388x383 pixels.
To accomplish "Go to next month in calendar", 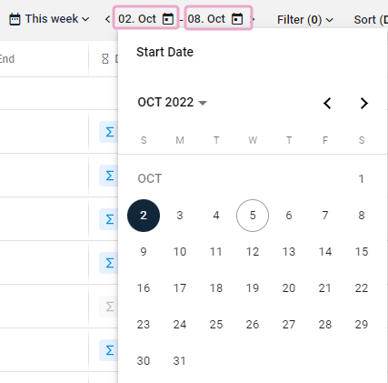I will [363, 103].
